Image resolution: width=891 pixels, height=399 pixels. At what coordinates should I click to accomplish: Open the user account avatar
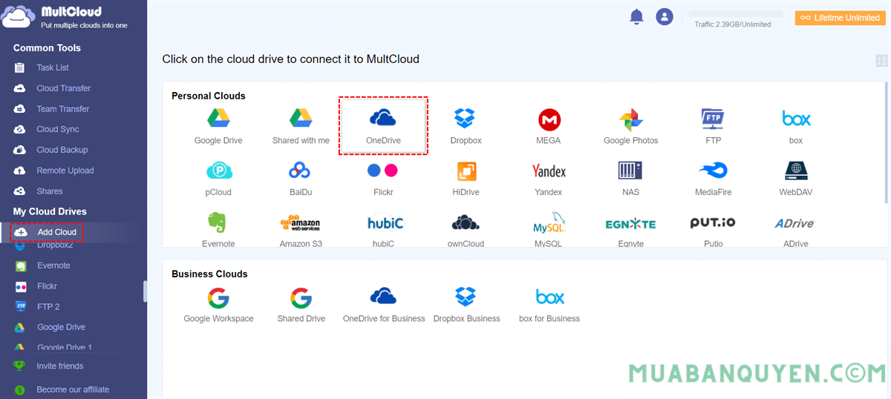(665, 17)
